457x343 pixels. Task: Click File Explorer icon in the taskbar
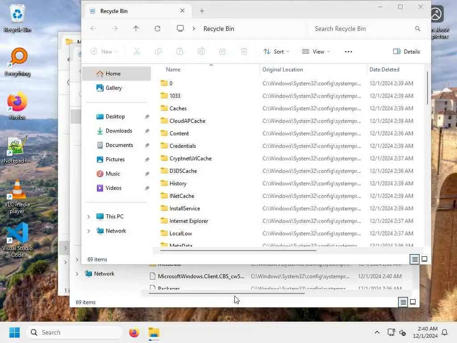(154, 332)
